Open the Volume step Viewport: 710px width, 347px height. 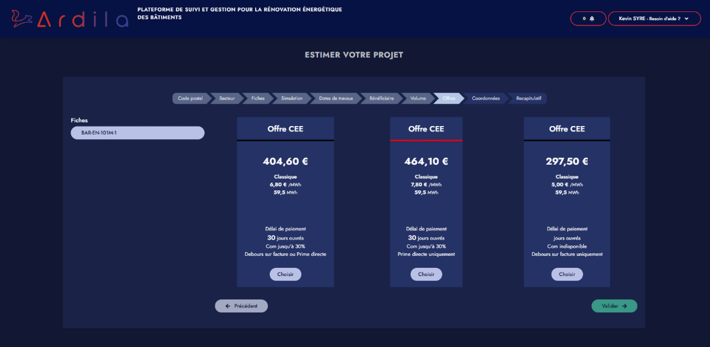(x=418, y=98)
